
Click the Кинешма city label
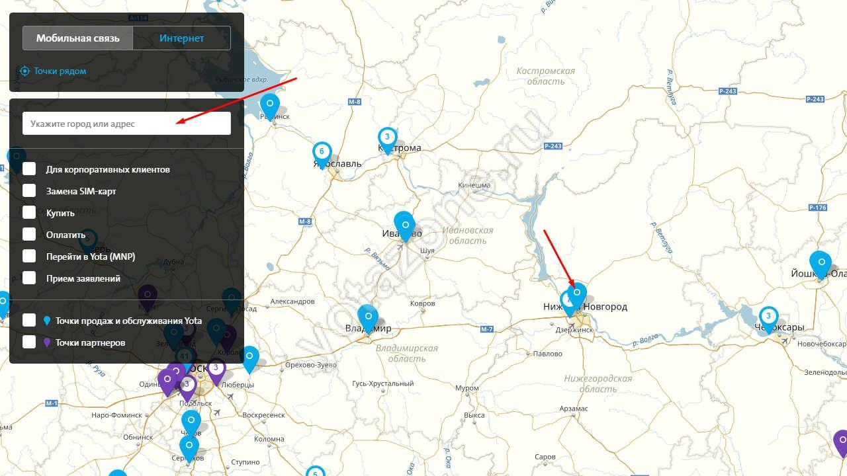click(x=474, y=186)
